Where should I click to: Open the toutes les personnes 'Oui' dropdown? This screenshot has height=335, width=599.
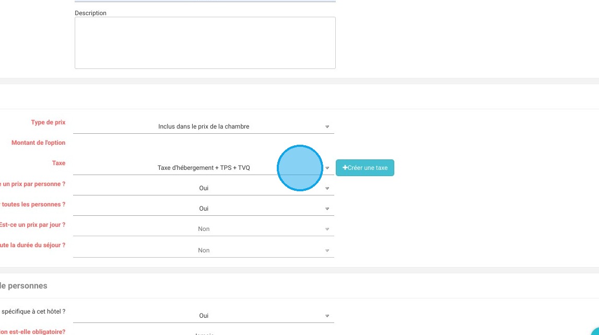204,209
